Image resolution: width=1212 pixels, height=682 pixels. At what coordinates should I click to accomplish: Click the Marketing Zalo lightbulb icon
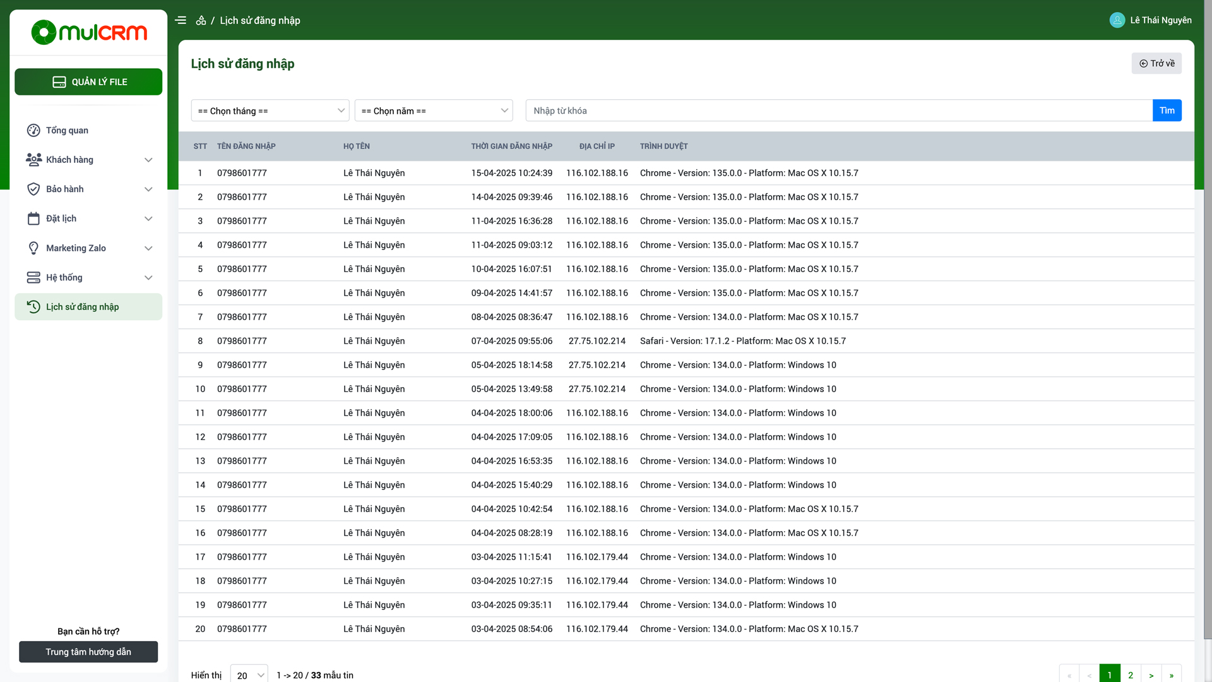tap(33, 248)
